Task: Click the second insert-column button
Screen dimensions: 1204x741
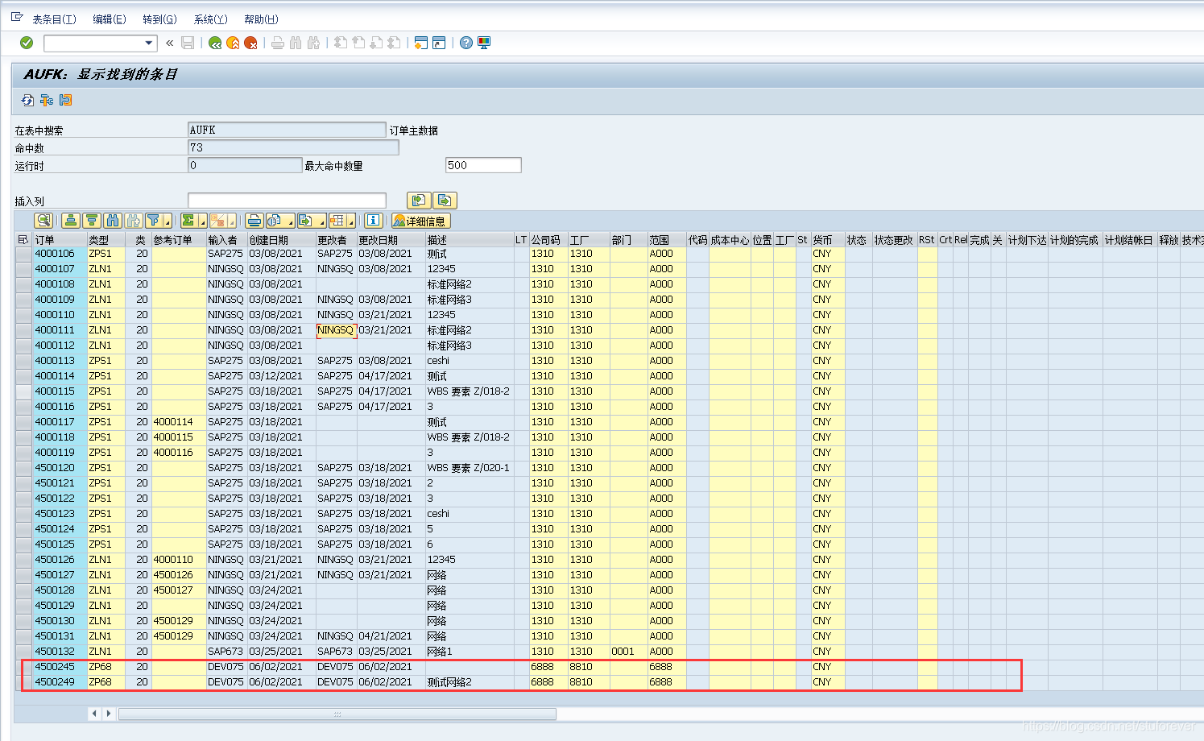Action: 445,201
